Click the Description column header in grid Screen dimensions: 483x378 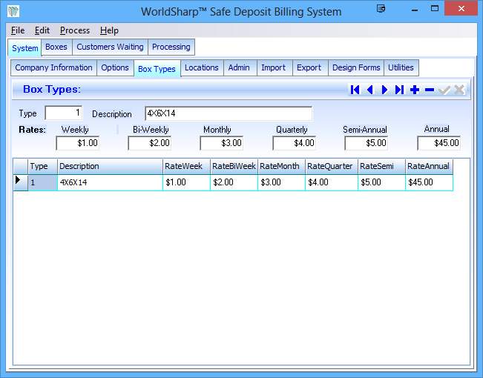(111, 167)
